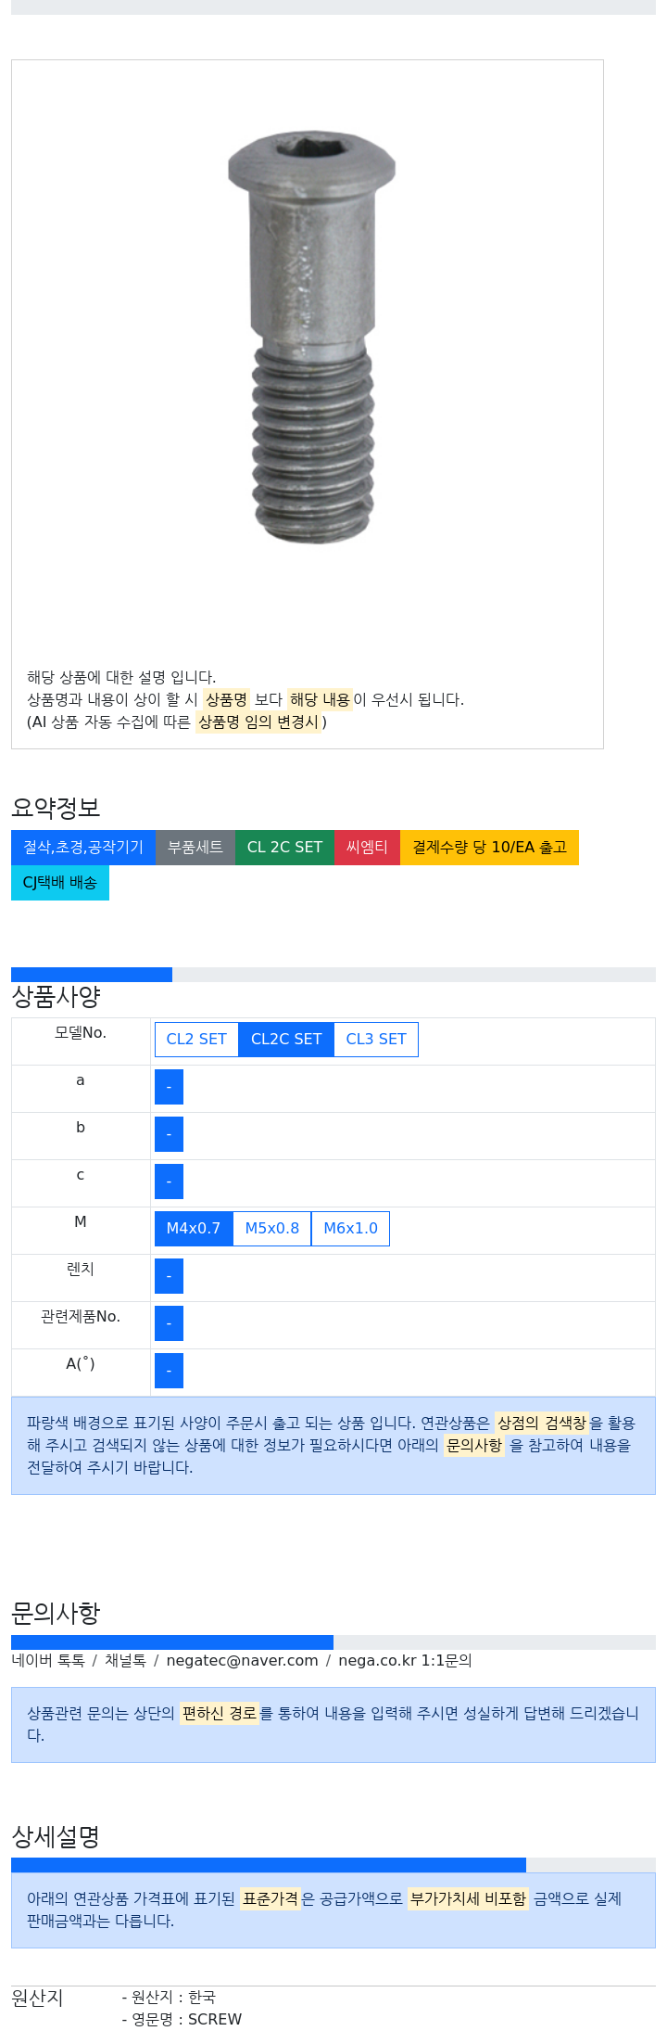Click the green CL 2C SET tag
Viewport: 667px width, 2031px height.
(x=284, y=847)
